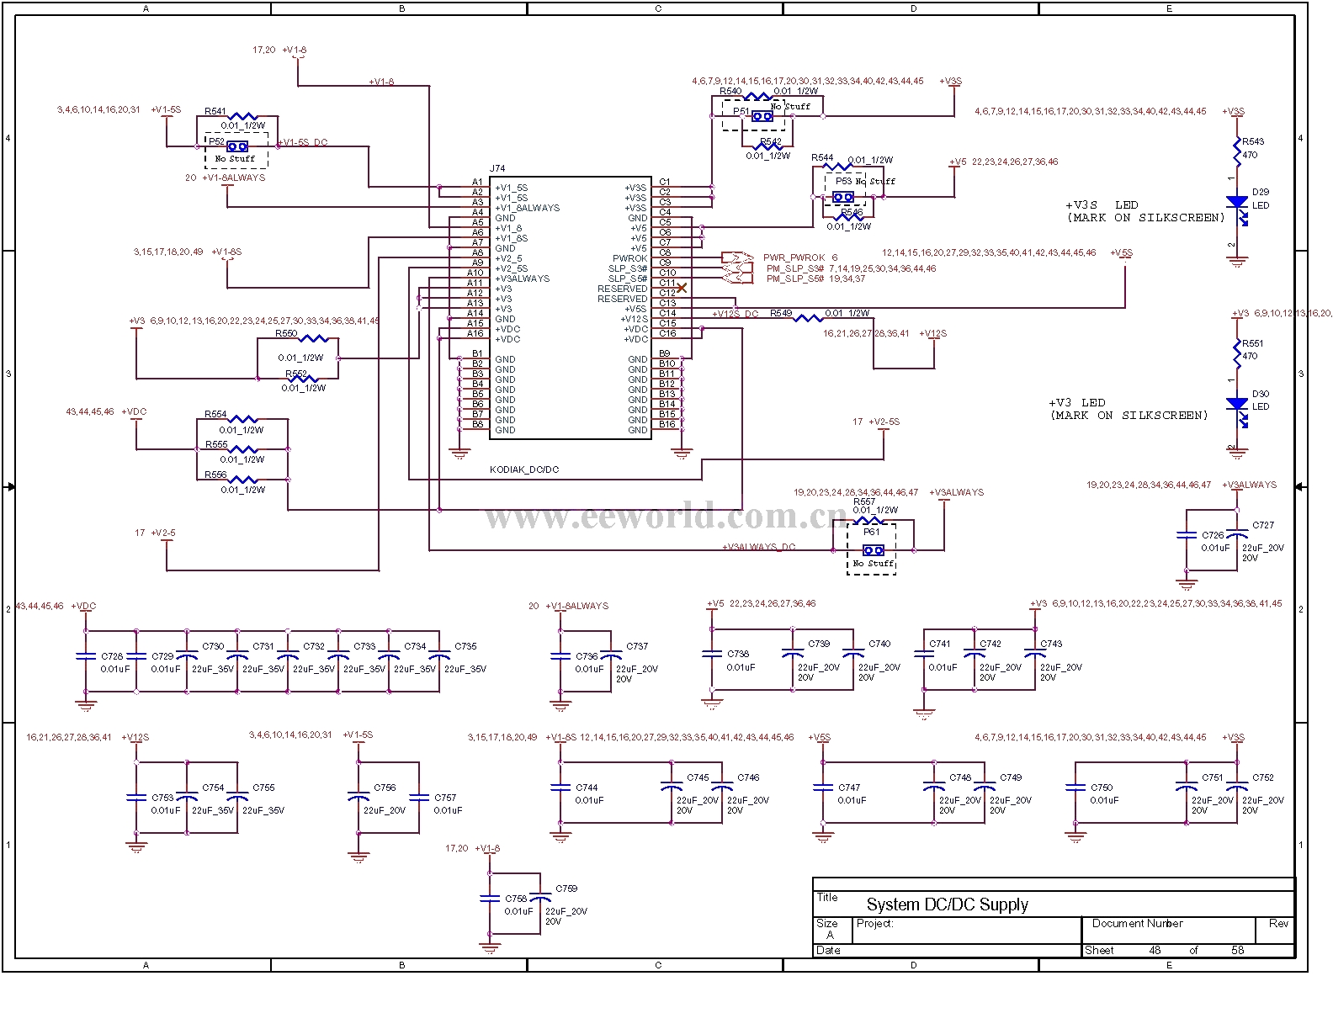Click the R544 resistor label
Viewport: 1333px width, 1029px height.
pos(822,157)
